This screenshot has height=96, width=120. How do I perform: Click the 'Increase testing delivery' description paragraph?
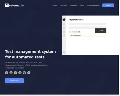[x=26, y=65]
